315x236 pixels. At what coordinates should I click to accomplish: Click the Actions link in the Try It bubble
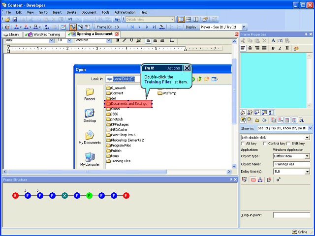[x=174, y=68]
